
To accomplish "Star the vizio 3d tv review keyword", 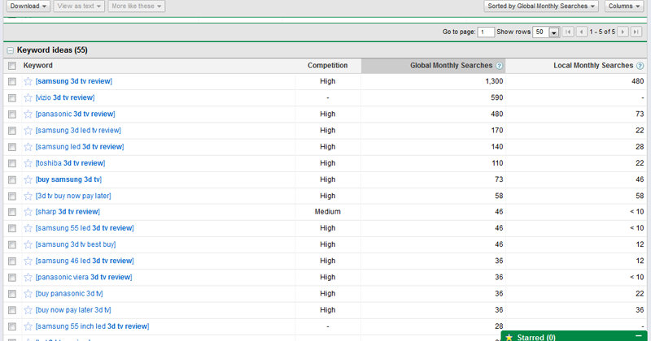I will point(28,97).
